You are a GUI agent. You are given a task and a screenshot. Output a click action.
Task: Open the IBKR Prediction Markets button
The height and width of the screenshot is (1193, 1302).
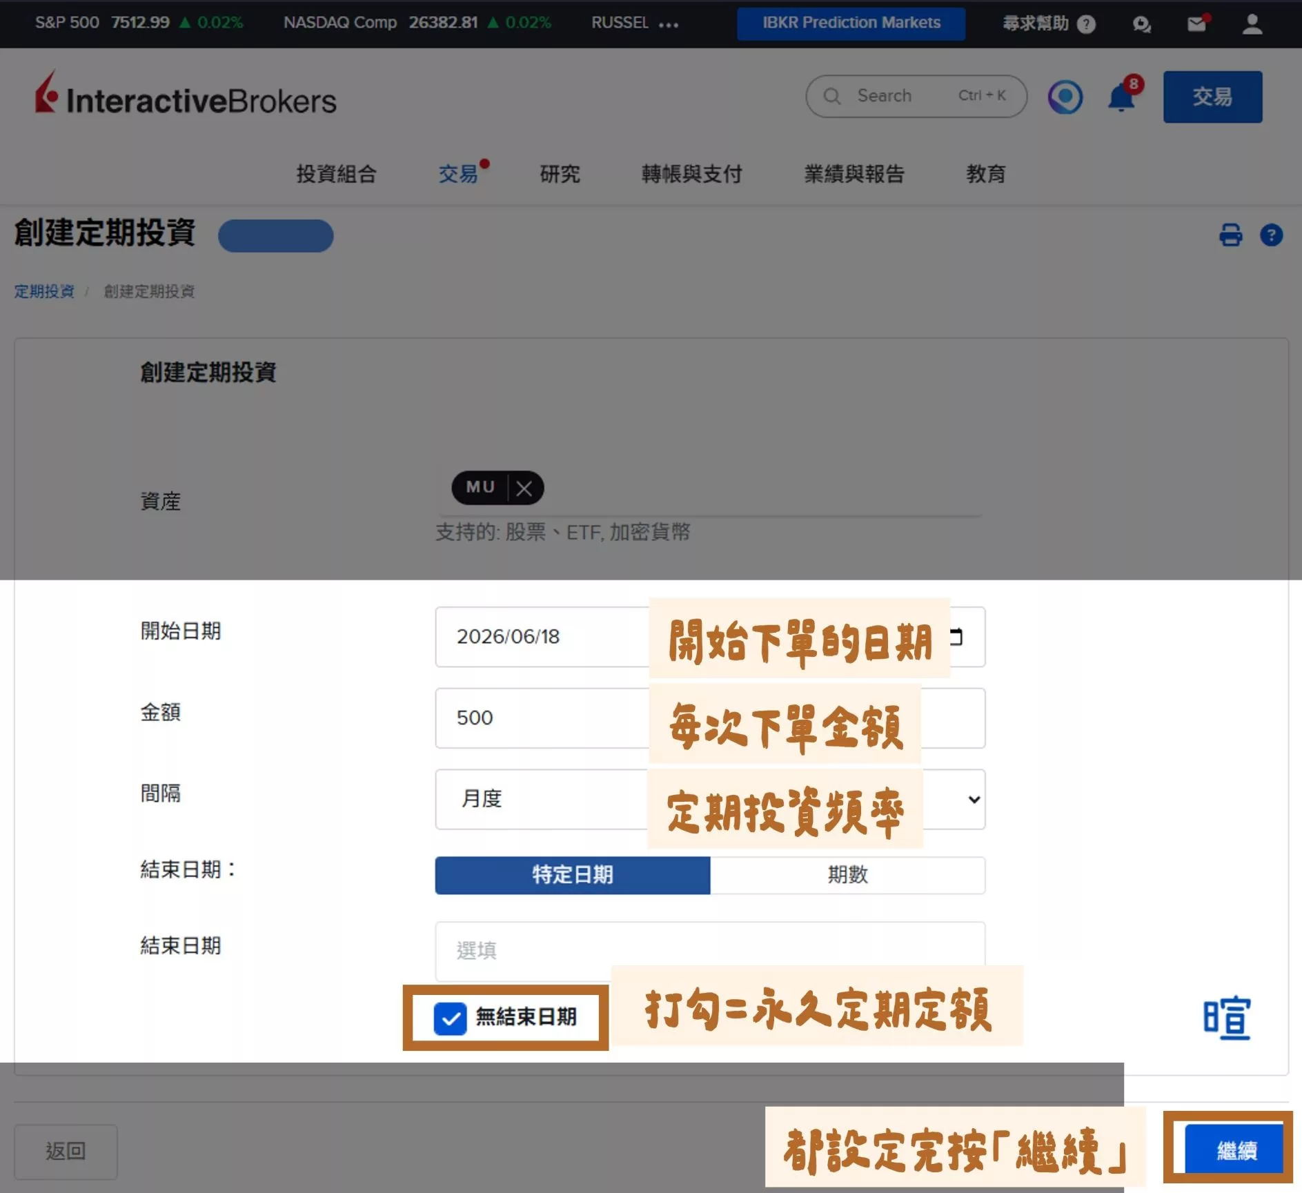tap(851, 23)
